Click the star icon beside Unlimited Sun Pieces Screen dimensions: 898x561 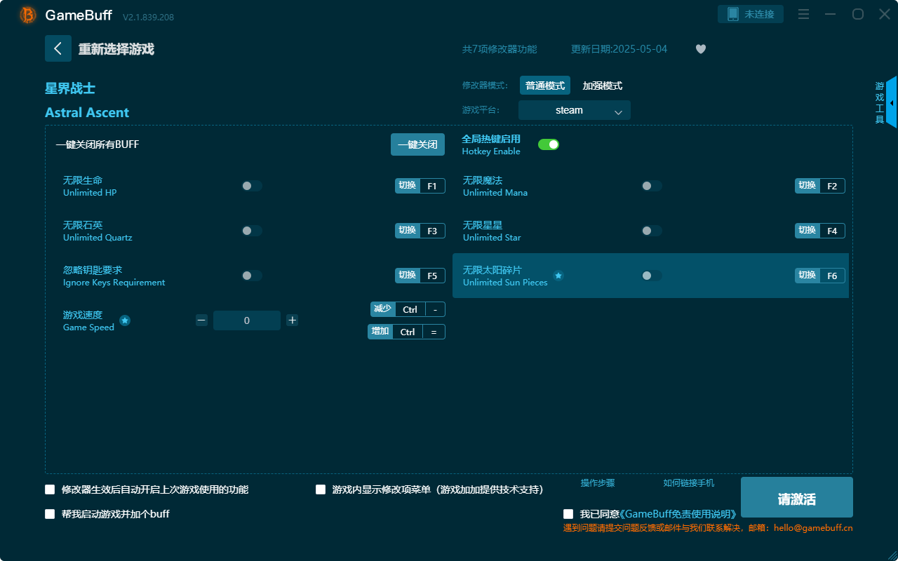(558, 276)
